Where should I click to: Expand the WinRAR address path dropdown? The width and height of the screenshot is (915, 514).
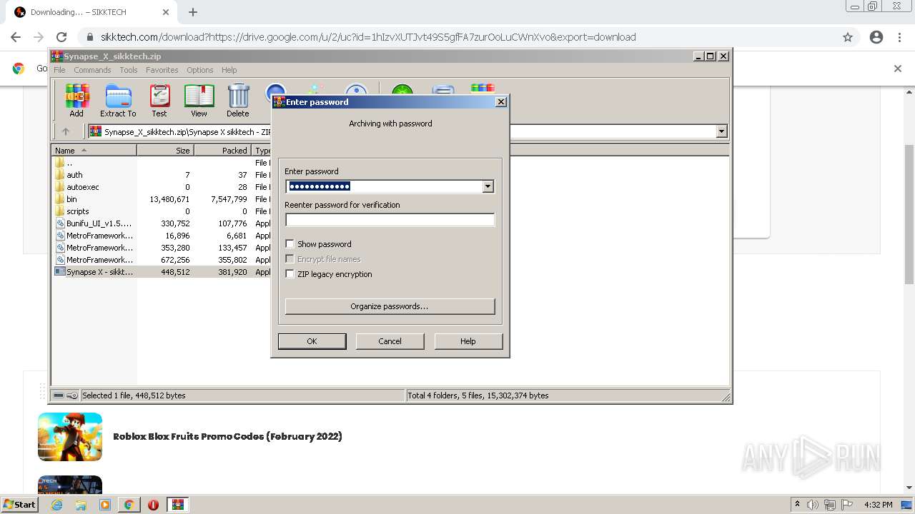tap(721, 131)
